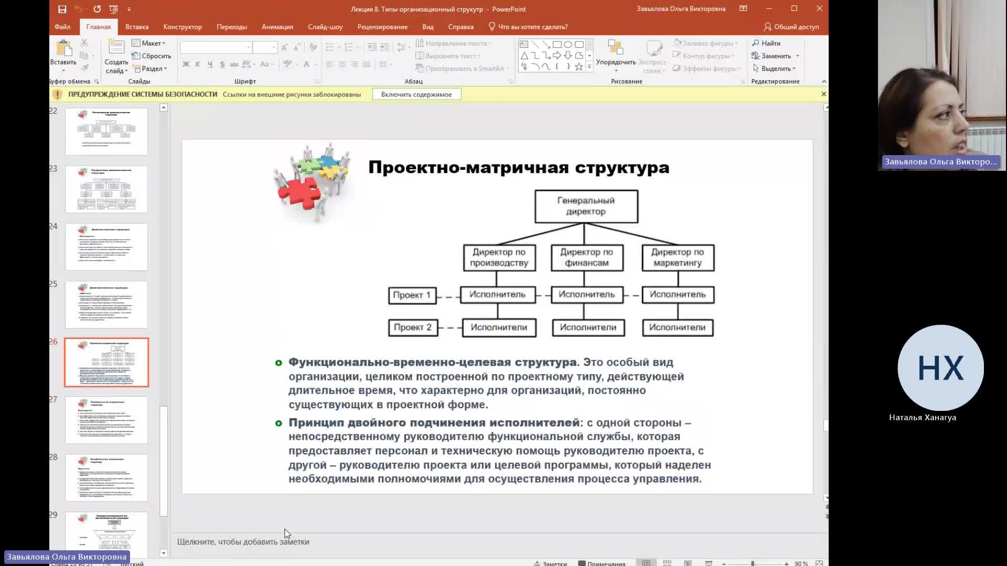Select the oval shape in shapes gallery
Viewport: 1007px width, 566px height.
(568, 45)
